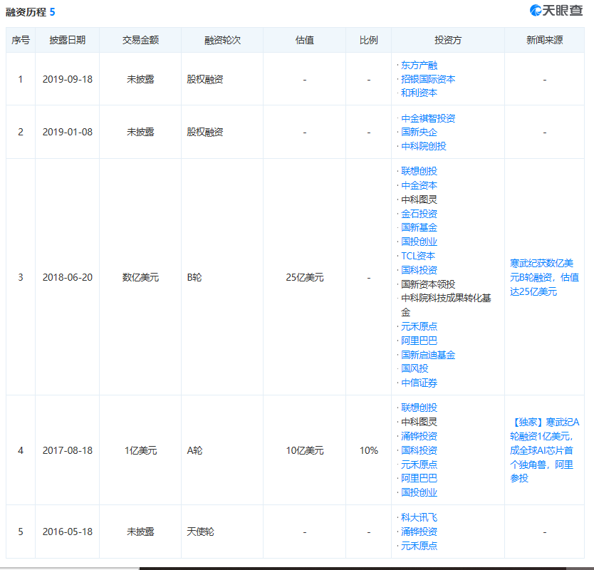594x570 pixels.
Task: Open the 国风投 investor link
Action: coord(415,369)
